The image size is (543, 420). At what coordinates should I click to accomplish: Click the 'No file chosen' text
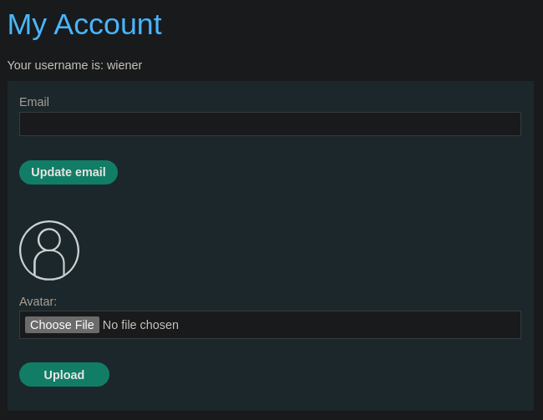pos(140,325)
